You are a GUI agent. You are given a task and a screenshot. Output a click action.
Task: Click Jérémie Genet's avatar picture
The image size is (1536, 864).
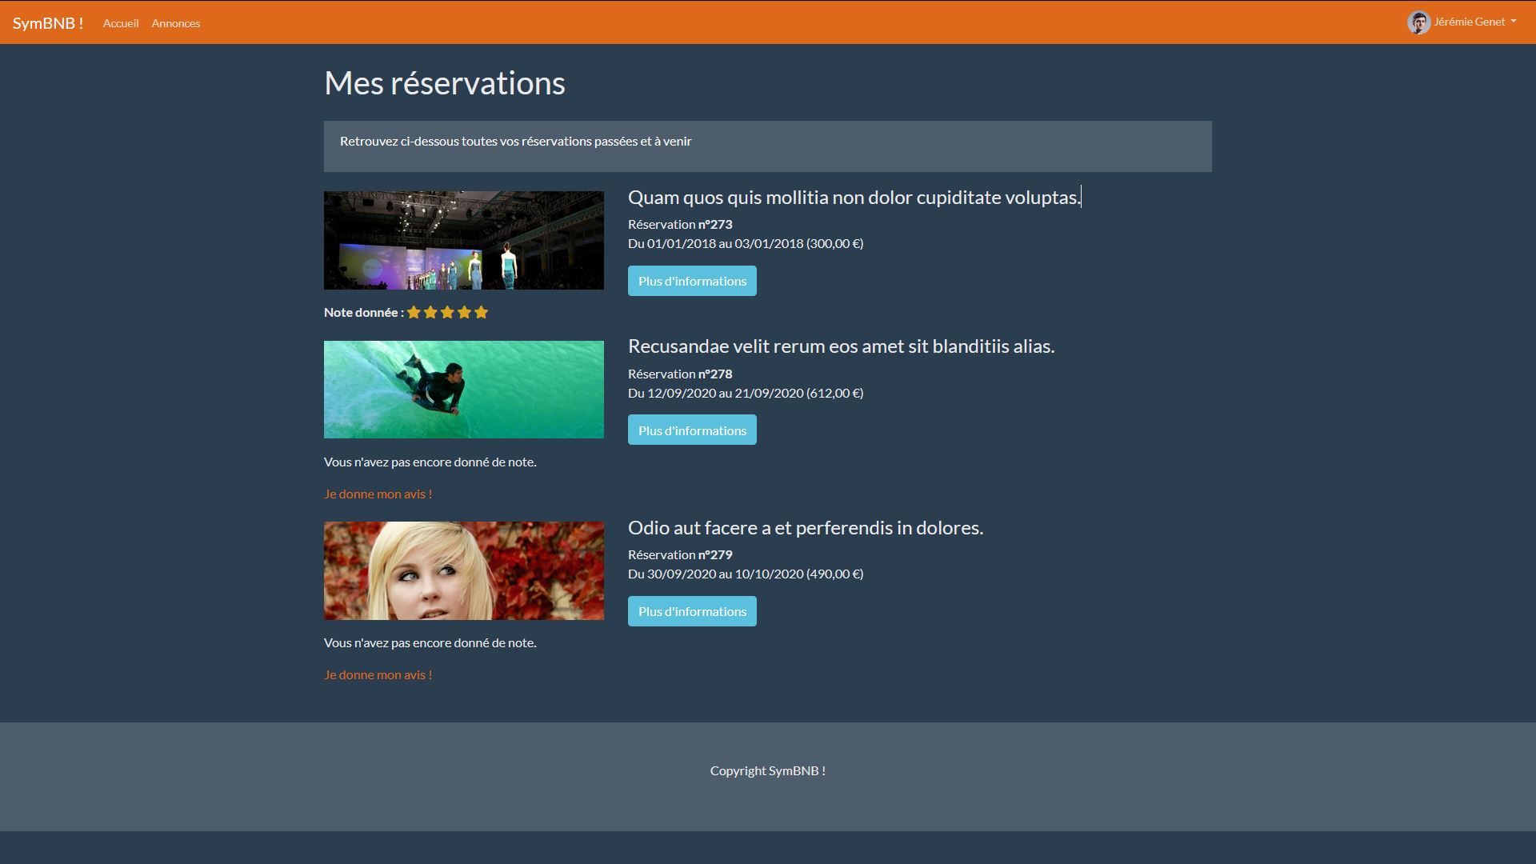click(1418, 22)
